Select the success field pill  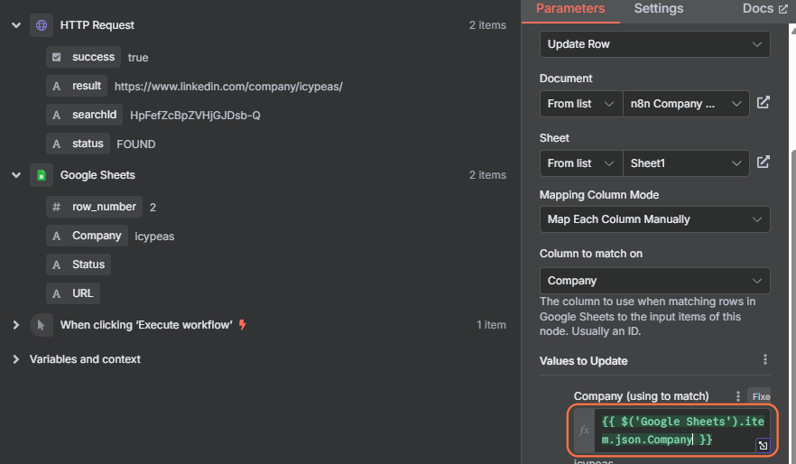[x=84, y=57]
